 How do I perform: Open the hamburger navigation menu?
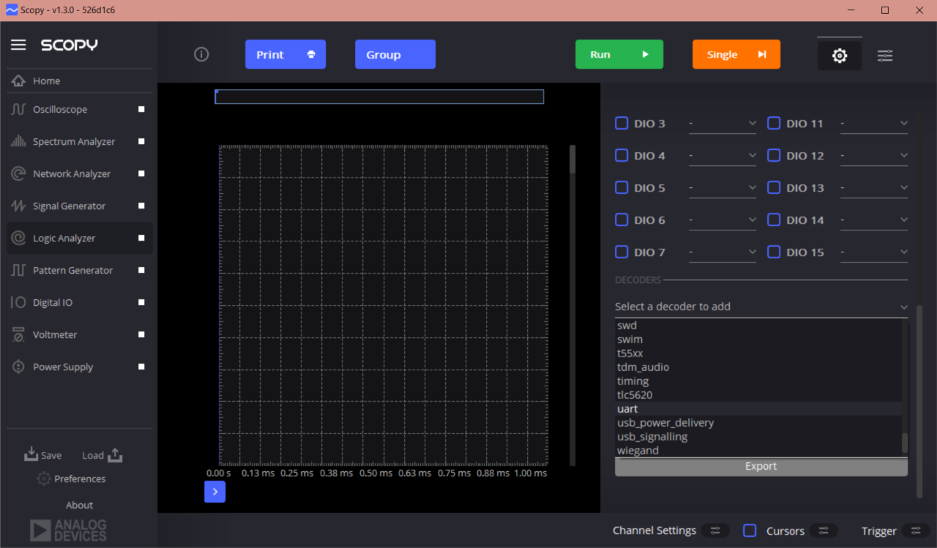(x=18, y=44)
